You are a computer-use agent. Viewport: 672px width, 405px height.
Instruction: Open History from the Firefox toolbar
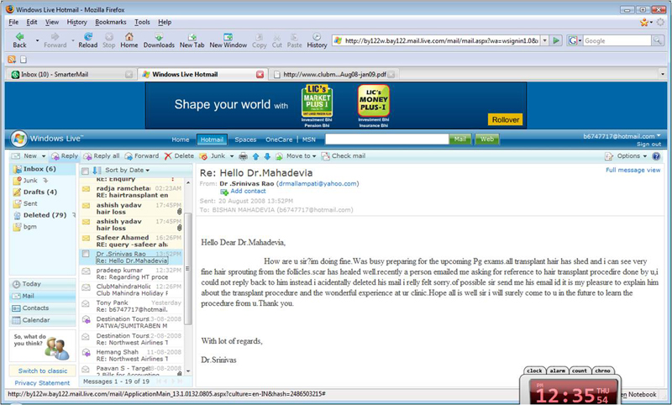coord(317,39)
